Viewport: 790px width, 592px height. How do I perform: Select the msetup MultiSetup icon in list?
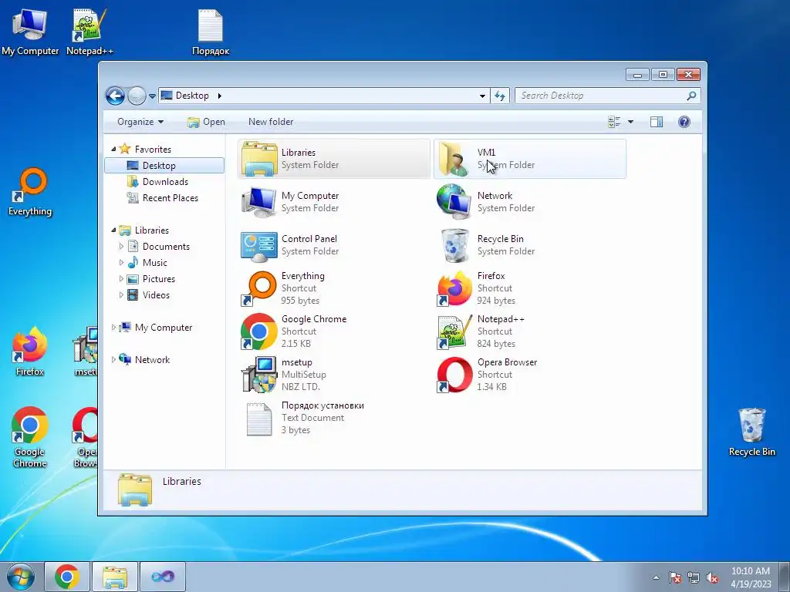259,375
